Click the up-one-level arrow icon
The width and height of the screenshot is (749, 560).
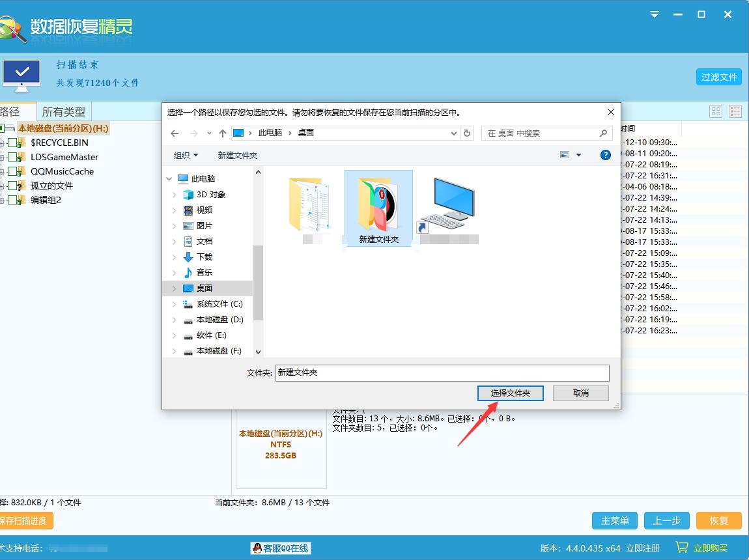(223, 133)
